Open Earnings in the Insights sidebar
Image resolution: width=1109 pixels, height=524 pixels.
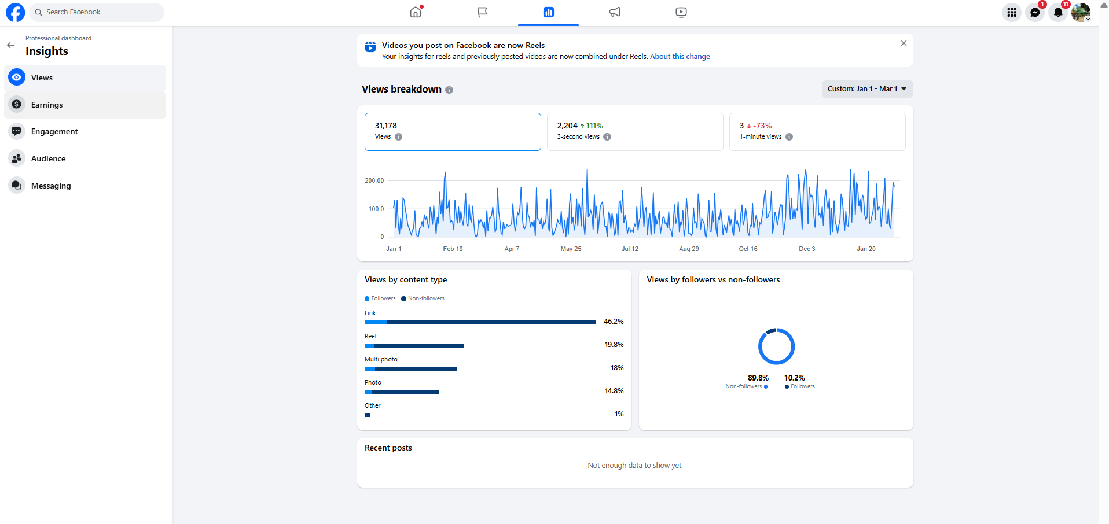(x=85, y=105)
